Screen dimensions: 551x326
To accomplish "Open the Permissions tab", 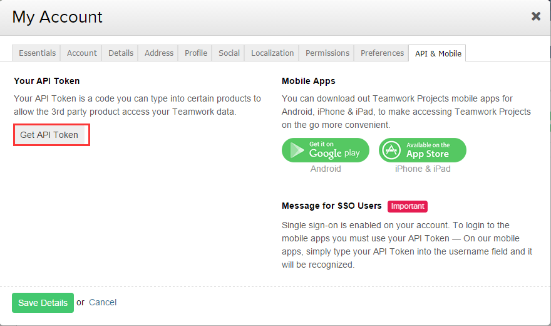I will [x=327, y=53].
